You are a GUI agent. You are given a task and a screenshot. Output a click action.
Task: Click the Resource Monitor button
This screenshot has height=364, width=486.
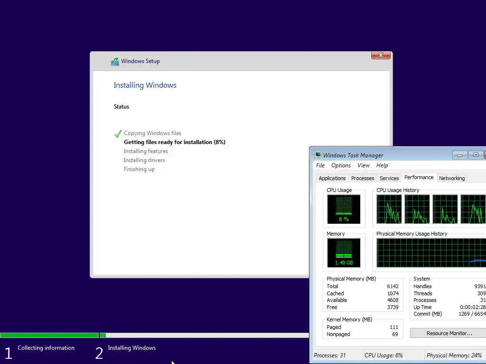pos(449,333)
